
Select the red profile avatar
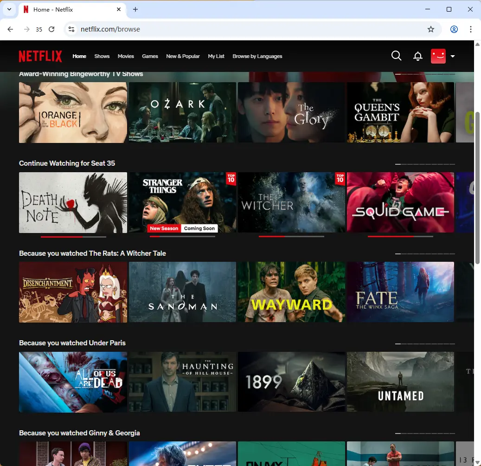[438, 56]
